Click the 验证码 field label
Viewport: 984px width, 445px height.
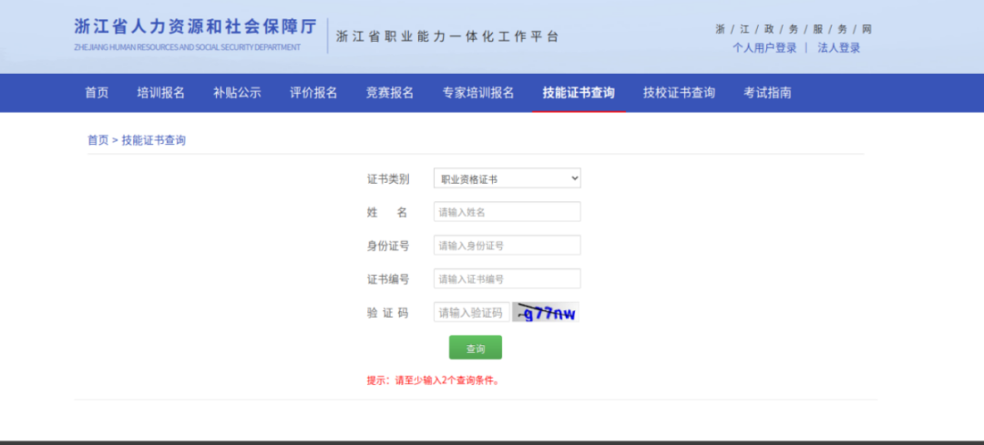[x=388, y=313]
